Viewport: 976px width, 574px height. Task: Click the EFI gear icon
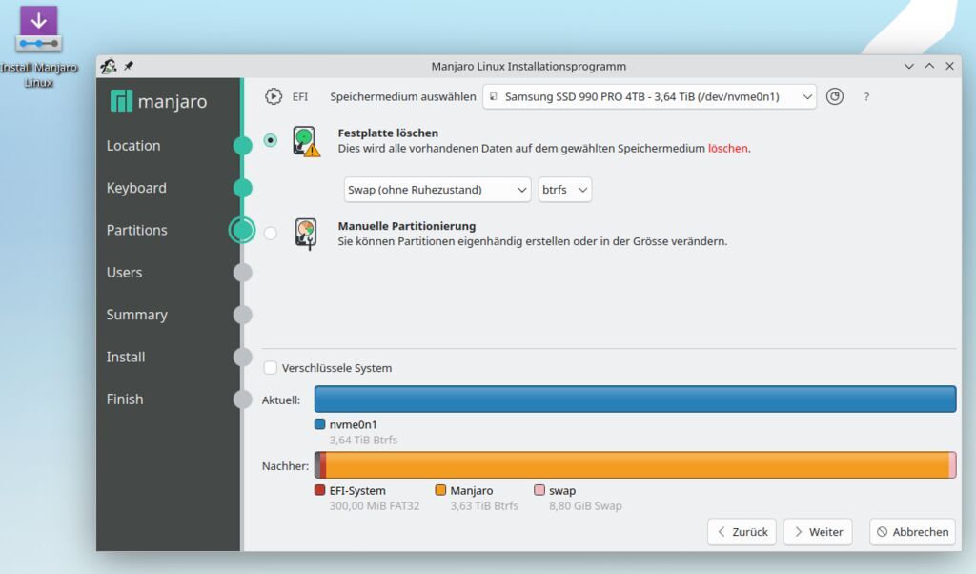pyautogui.click(x=274, y=96)
